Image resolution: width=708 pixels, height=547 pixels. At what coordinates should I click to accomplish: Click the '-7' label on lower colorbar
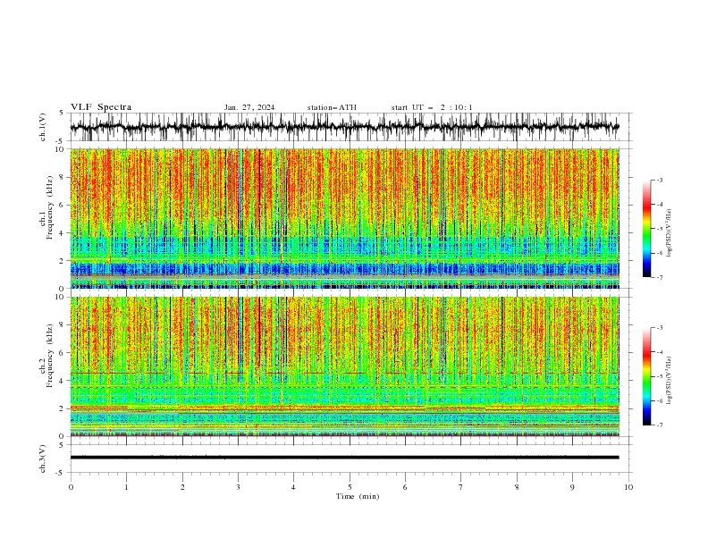(x=659, y=425)
